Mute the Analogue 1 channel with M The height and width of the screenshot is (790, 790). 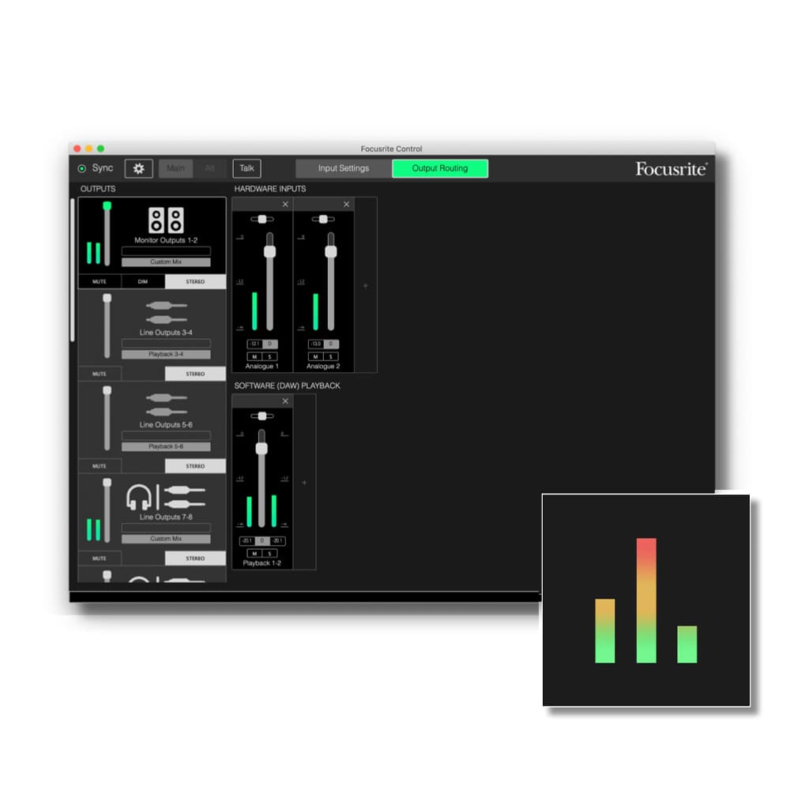(x=254, y=357)
